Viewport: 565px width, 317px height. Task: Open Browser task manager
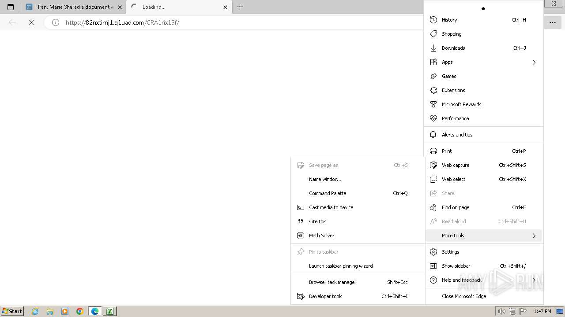click(358, 282)
